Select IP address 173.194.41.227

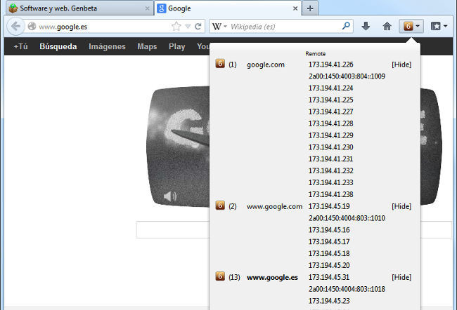[x=331, y=112]
